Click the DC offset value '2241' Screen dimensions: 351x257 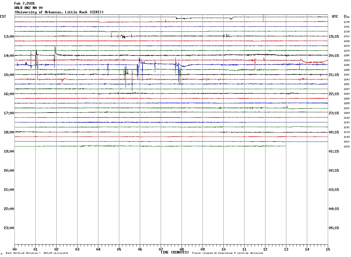pos(346,75)
